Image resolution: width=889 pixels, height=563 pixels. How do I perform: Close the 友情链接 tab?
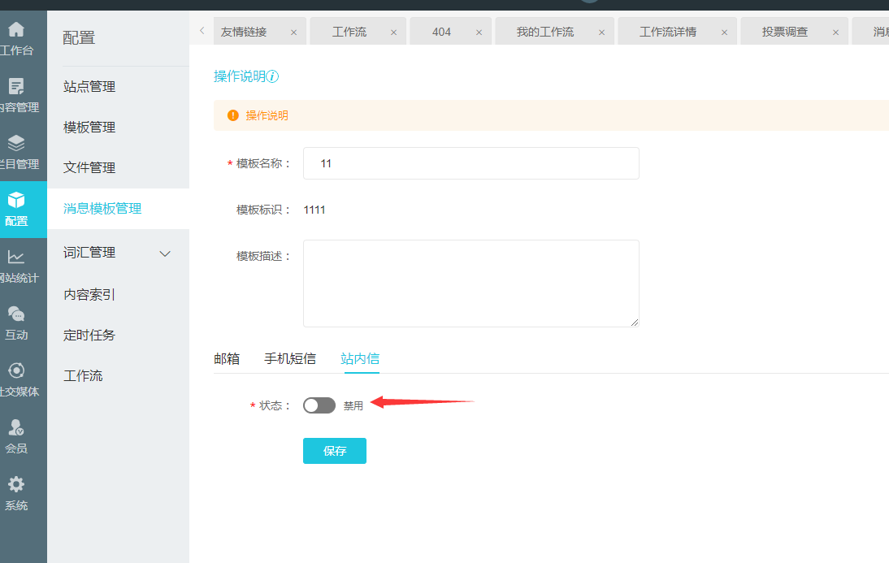[293, 32]
